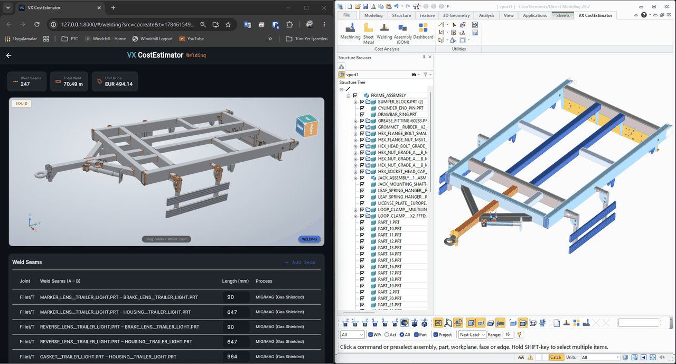This screenshot has height=364, width=676.
Task: Click the binoculars search icon in Structure Browser
Action: point(415,74)
